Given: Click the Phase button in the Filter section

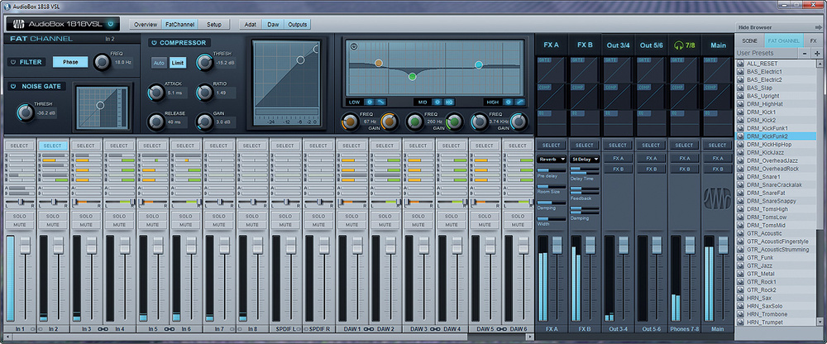Looking at the screenshot, I should (x=70, y=62).
